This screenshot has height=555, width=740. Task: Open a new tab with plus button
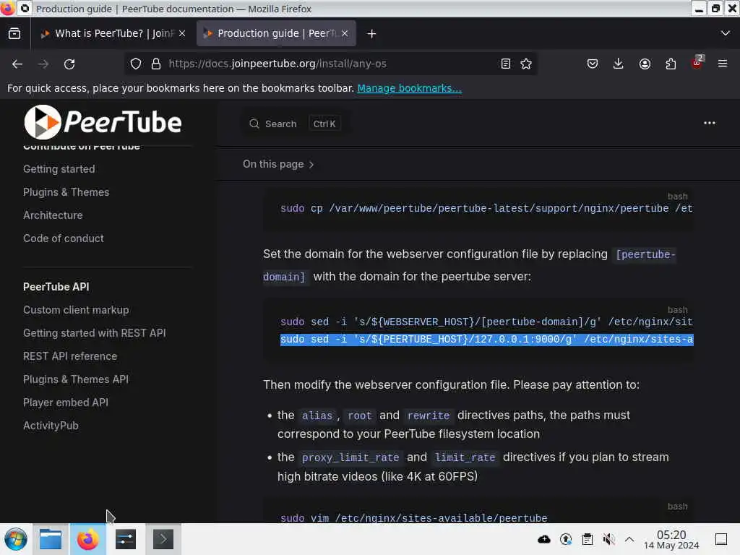(x=371, y=33)
